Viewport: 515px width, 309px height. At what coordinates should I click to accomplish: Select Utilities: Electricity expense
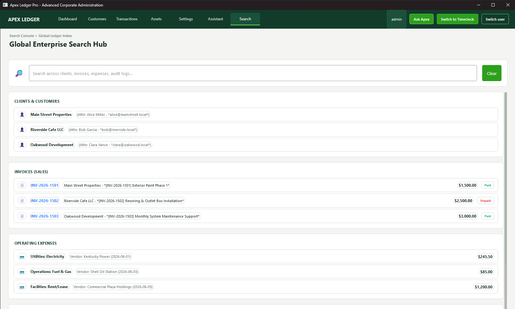click(x=47, y=257)
